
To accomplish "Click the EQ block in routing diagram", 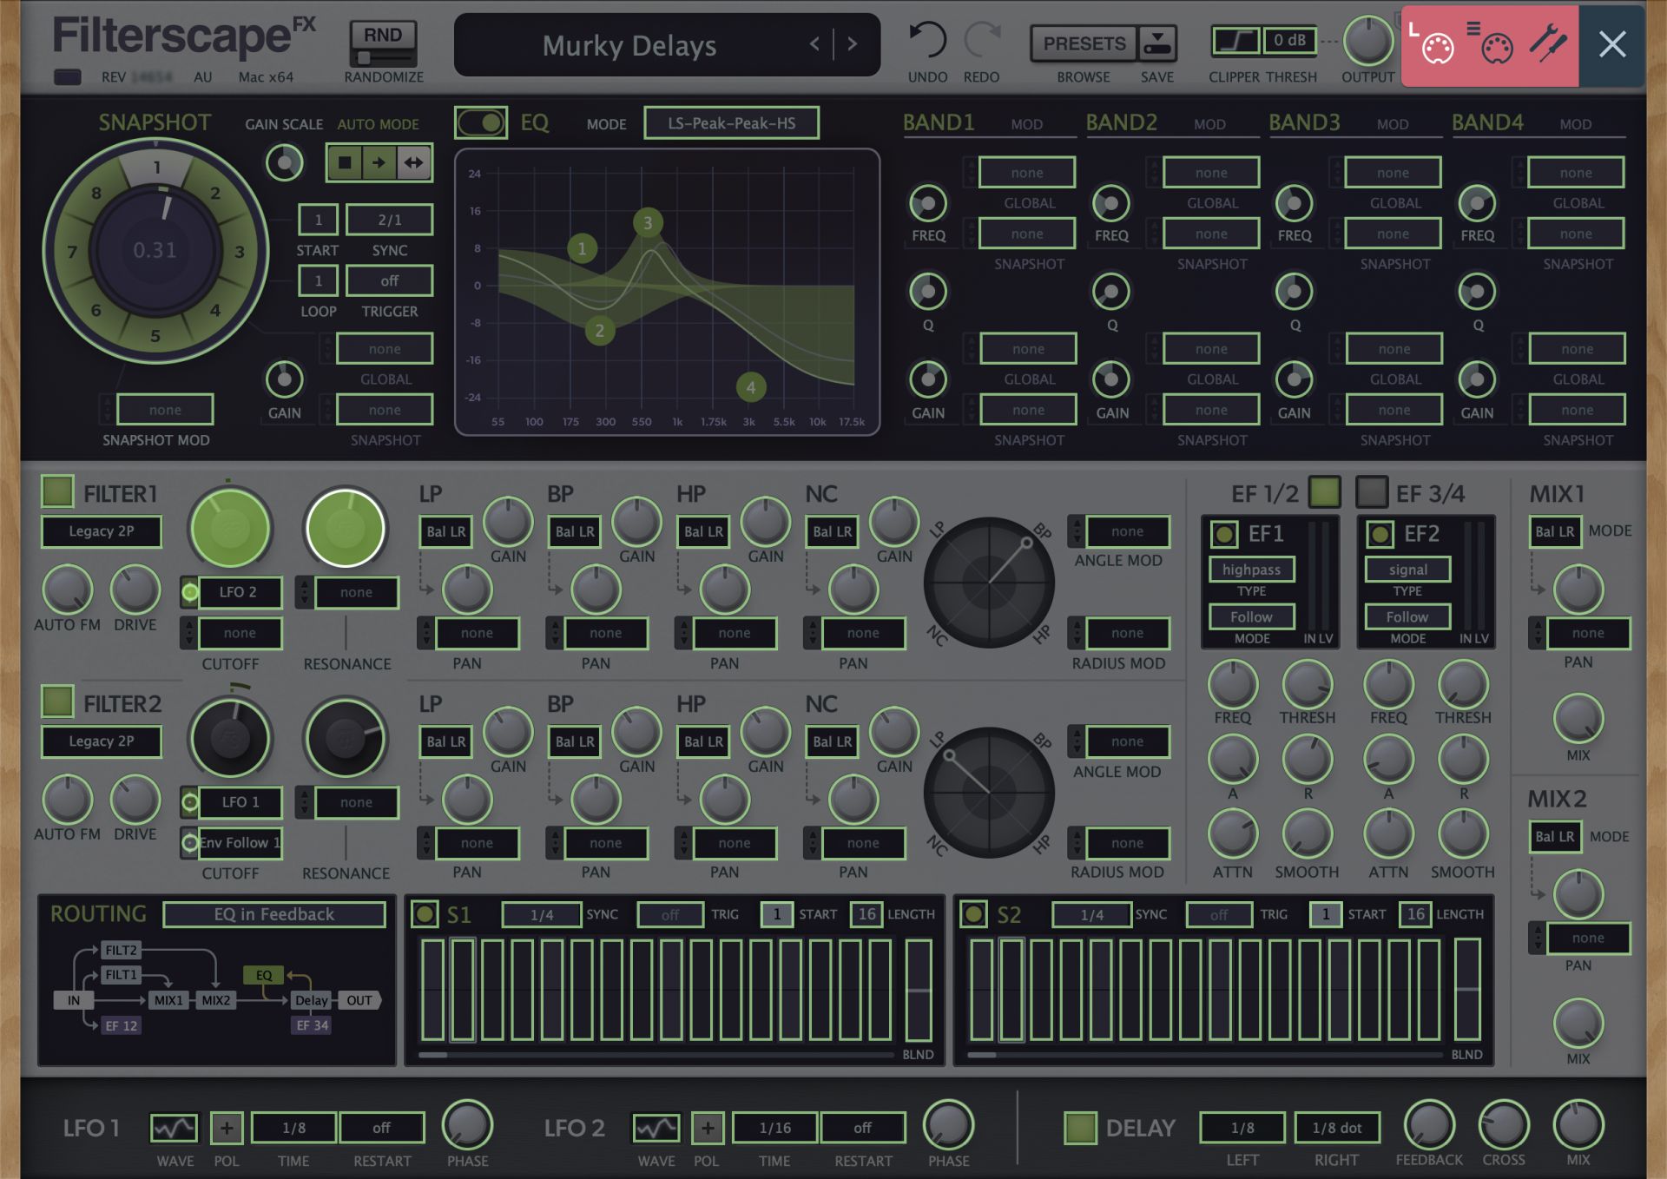I will [x=263, y=975].
